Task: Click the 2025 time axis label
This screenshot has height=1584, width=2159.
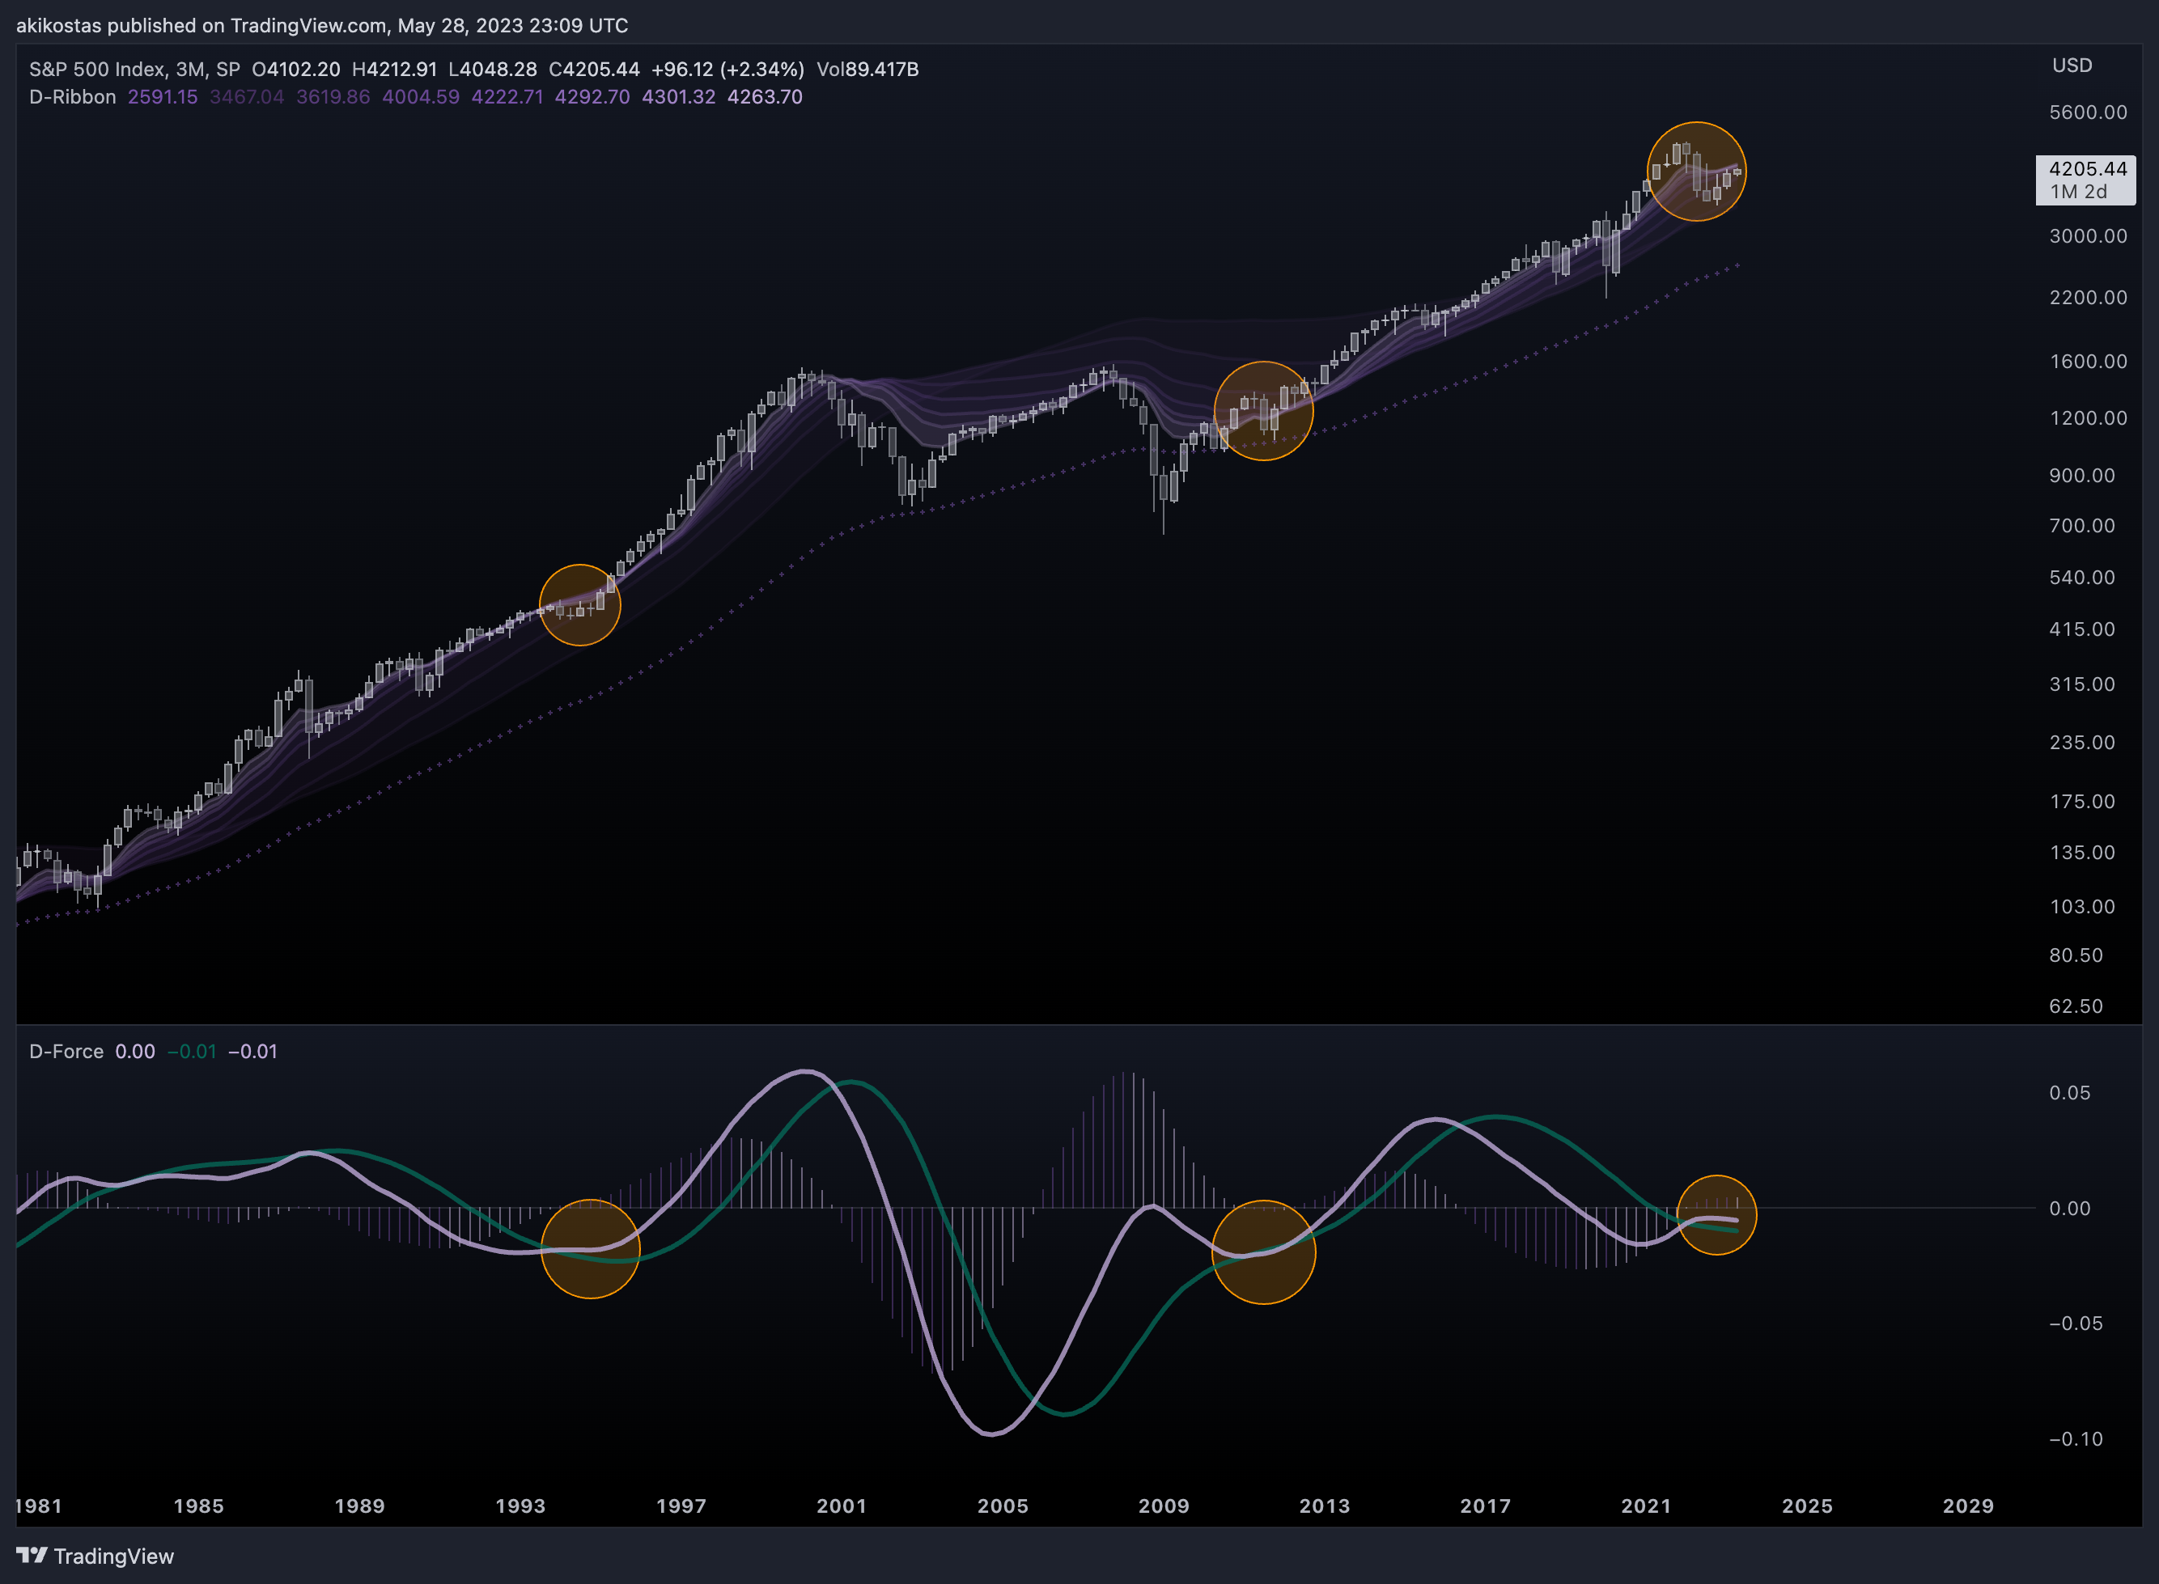Action: [1807, 1506]
